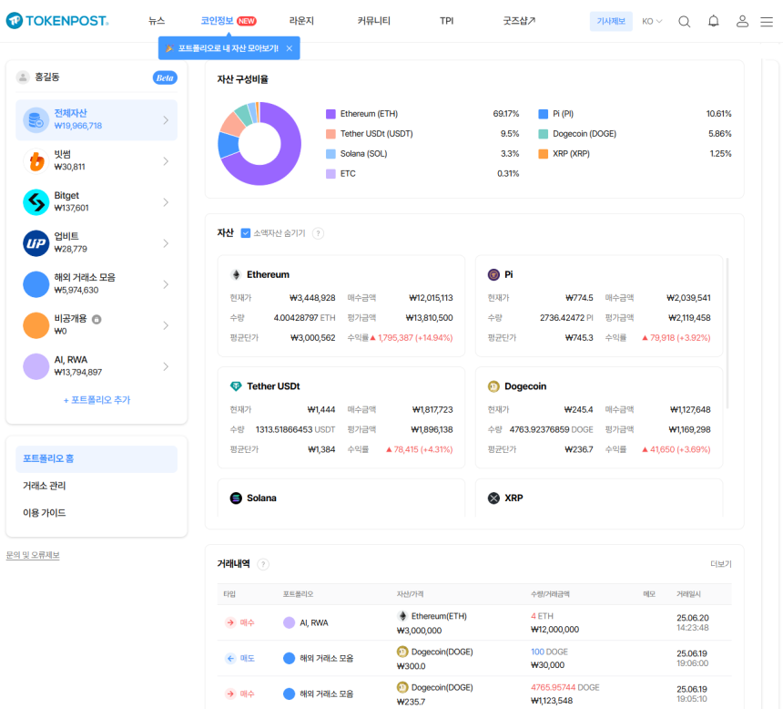
Task: Open the 커뮤니티 menu item
Action: coord(373,21)
